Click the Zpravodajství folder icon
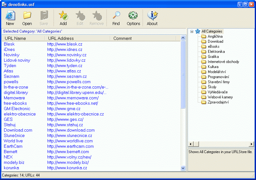This screenshot has height=180, width=256. coord(204,102)
